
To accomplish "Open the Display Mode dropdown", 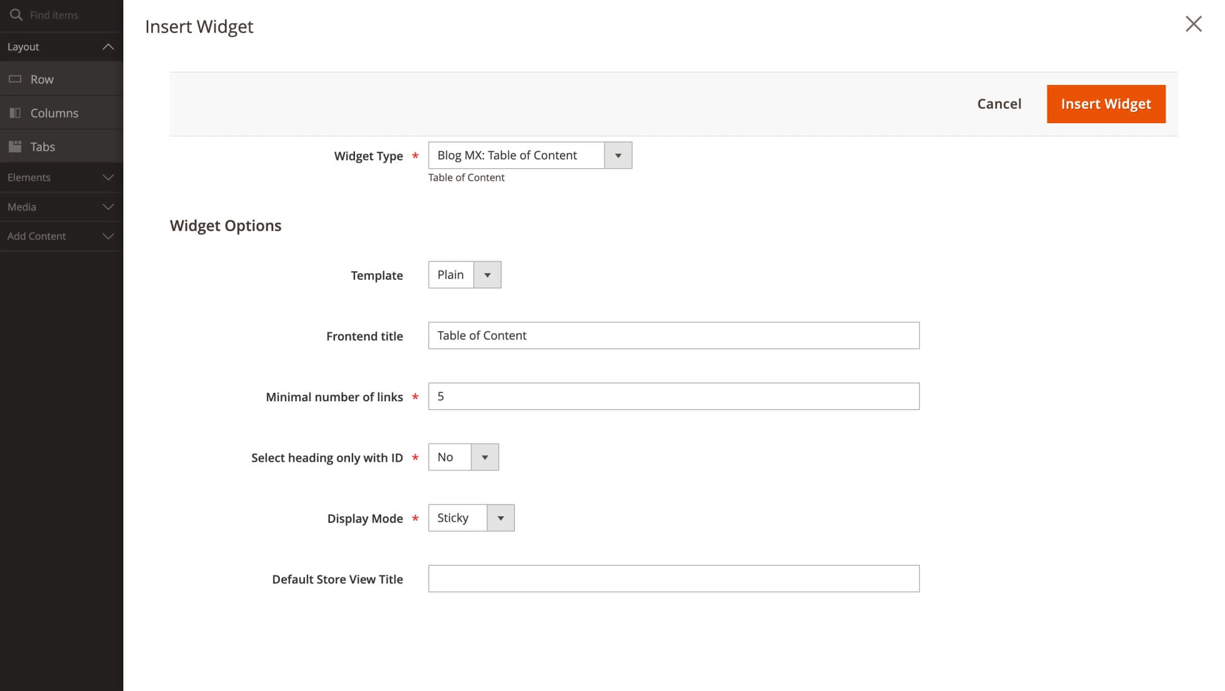I will coord(501,517).
